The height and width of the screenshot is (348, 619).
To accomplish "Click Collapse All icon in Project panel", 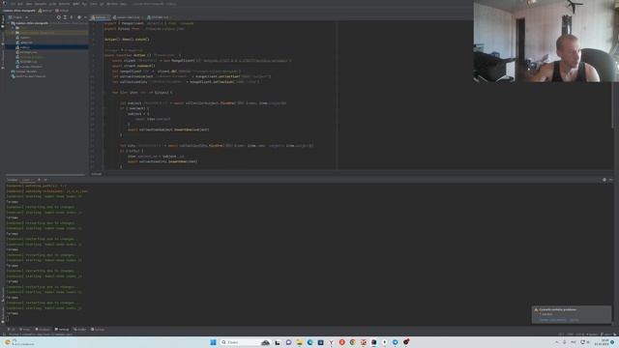I will click(x=72, y=17).
